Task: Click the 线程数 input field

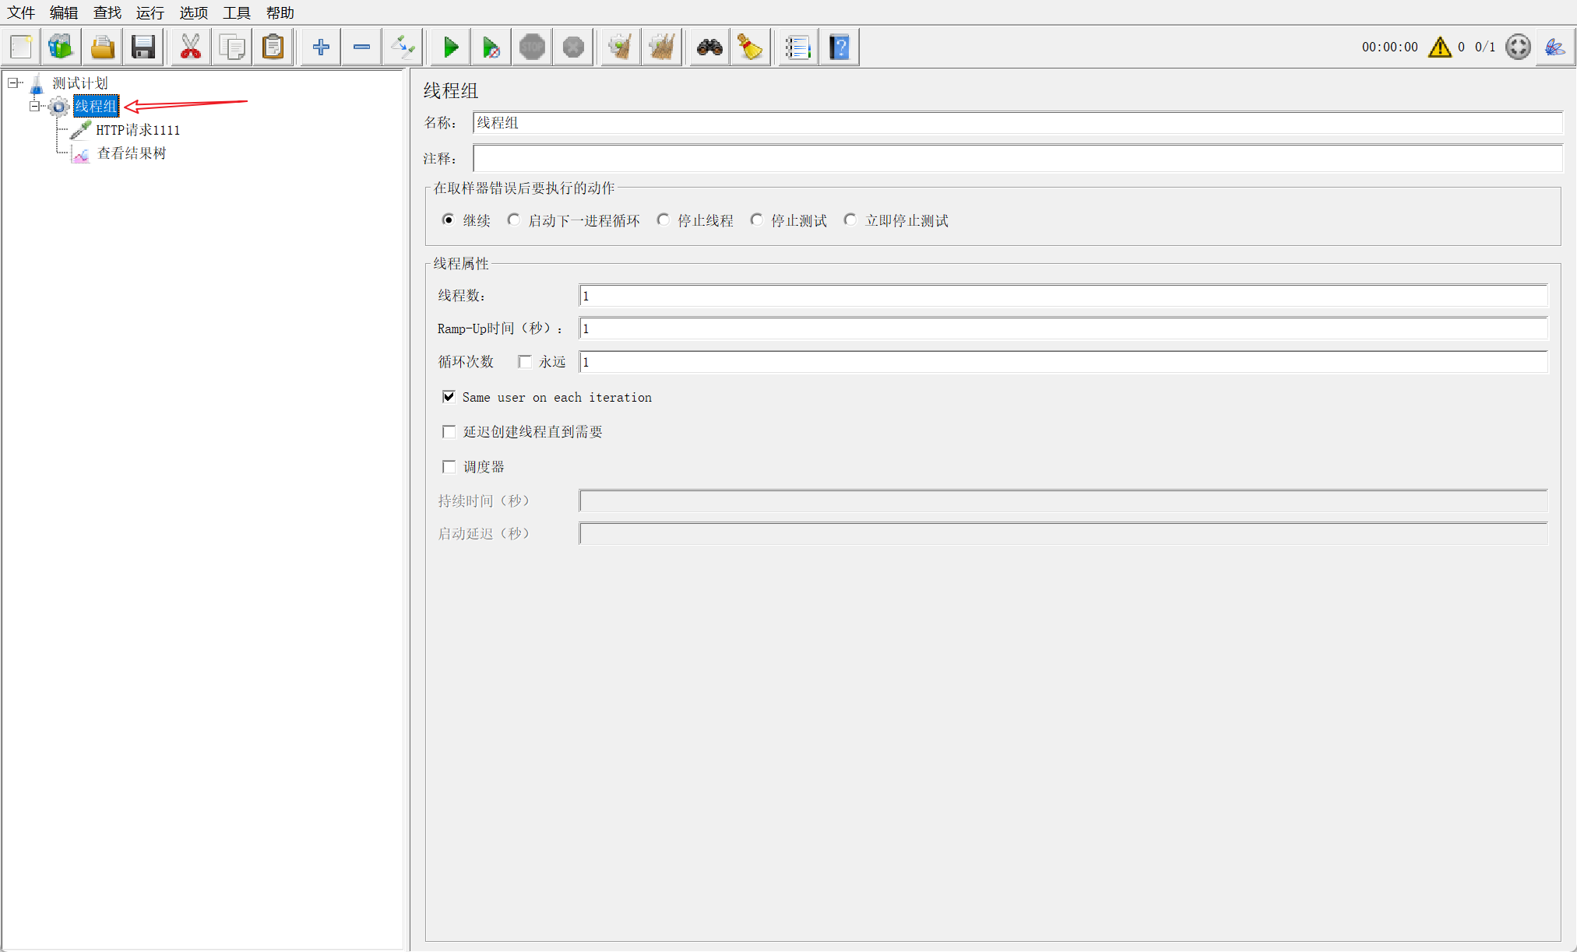Action: point(1063,296)
